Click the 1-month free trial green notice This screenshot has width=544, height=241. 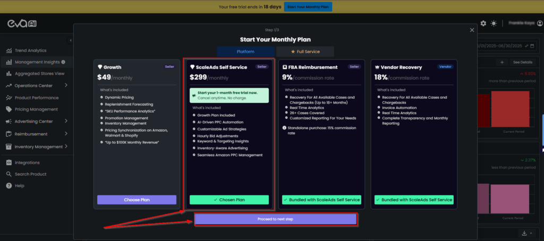pyautogui.click(x=229, y=96)
